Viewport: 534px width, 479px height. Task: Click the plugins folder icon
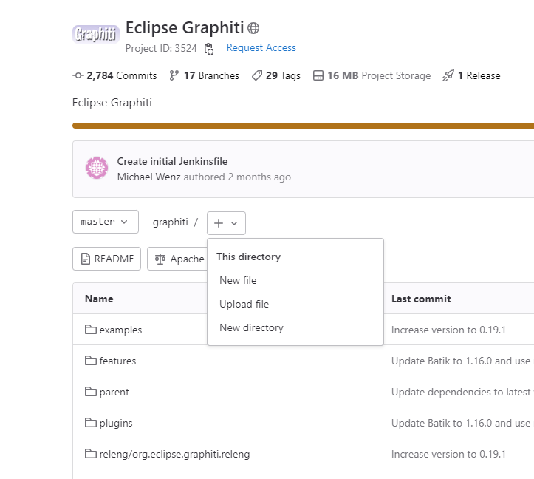91,422
